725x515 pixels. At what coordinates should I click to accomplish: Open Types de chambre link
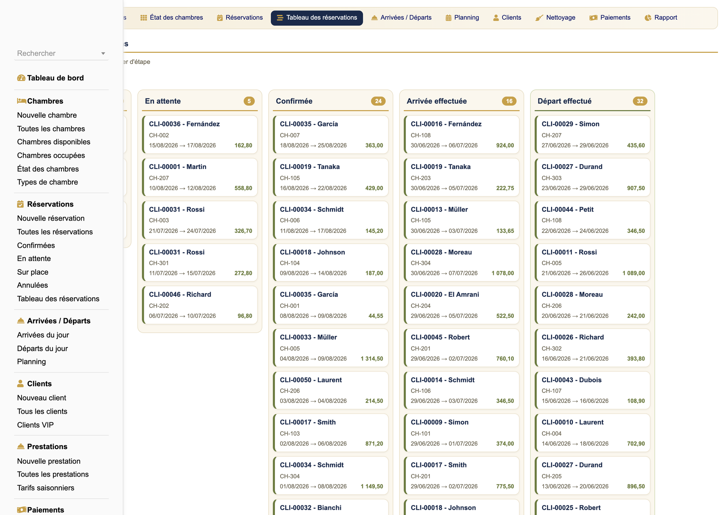tap(48, 182)
